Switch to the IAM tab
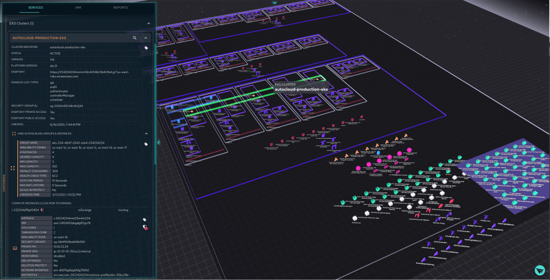Screen dimensions: 550x280 tap(79, 8)
